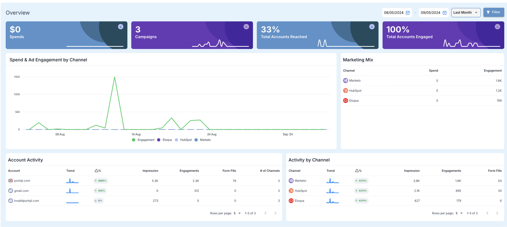Click HubSpot icon in Marketing Mix table
Viewport: 507px width, 227px height.
[345, 91]
